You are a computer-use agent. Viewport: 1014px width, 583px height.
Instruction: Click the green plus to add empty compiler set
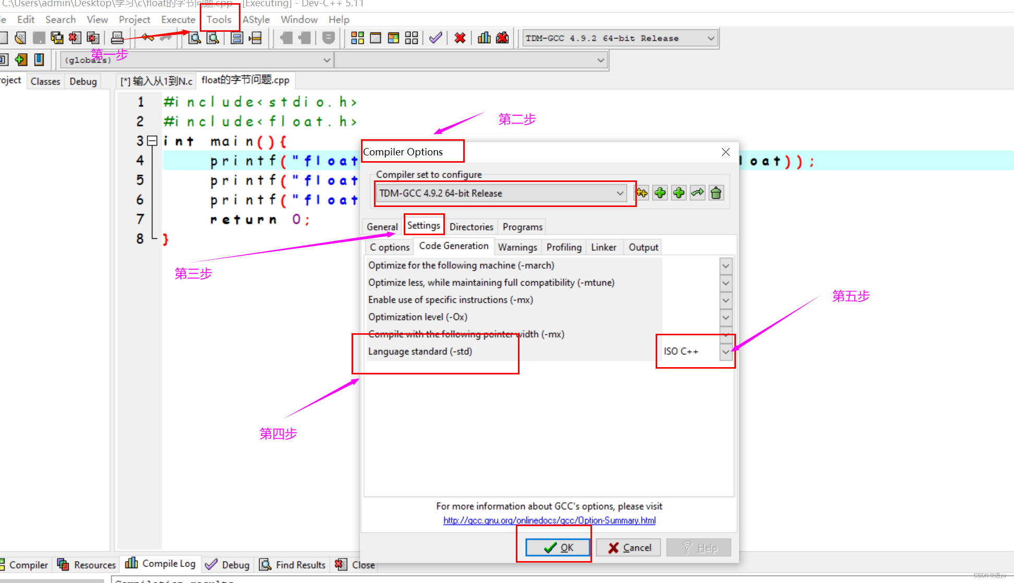pyautogui.click(x=660, y=192)
